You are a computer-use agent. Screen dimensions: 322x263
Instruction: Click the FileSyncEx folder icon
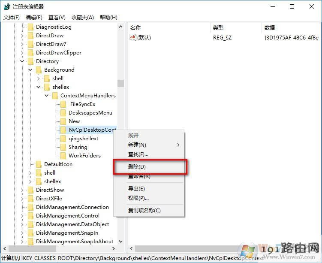pos(63,104)
